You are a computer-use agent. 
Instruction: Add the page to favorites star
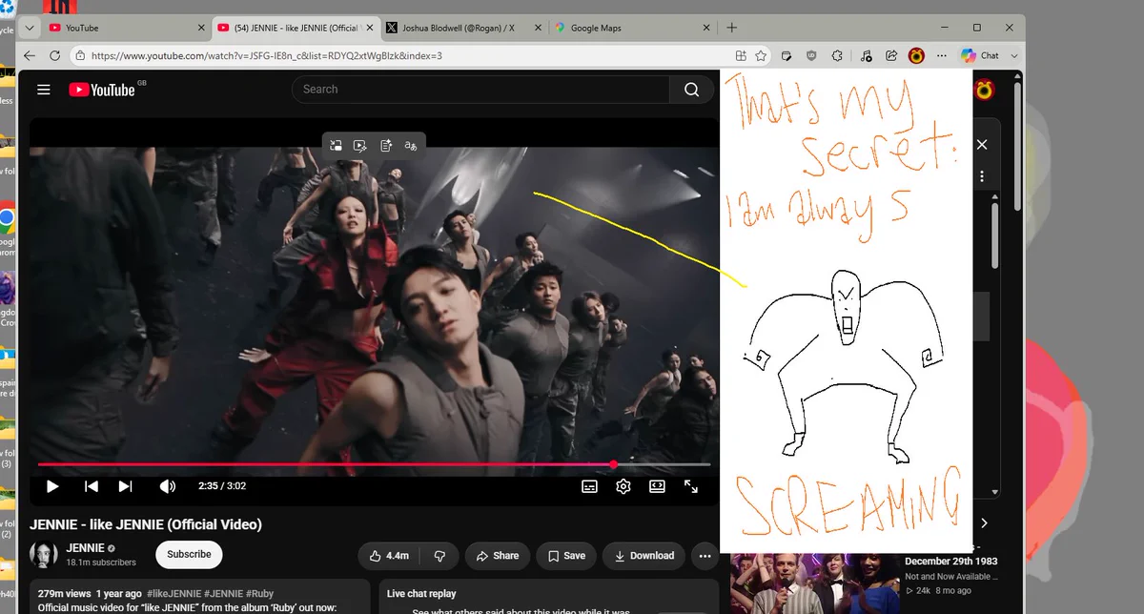pyautogui.click(x=761, y=55)
